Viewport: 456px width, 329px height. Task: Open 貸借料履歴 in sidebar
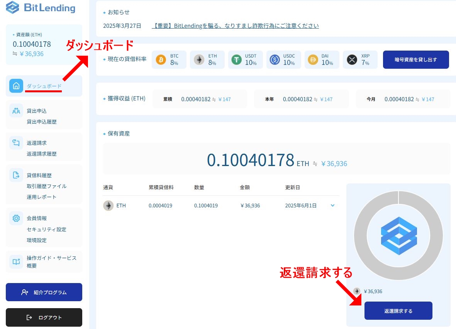pyautogui.click(x=39, y=175)
